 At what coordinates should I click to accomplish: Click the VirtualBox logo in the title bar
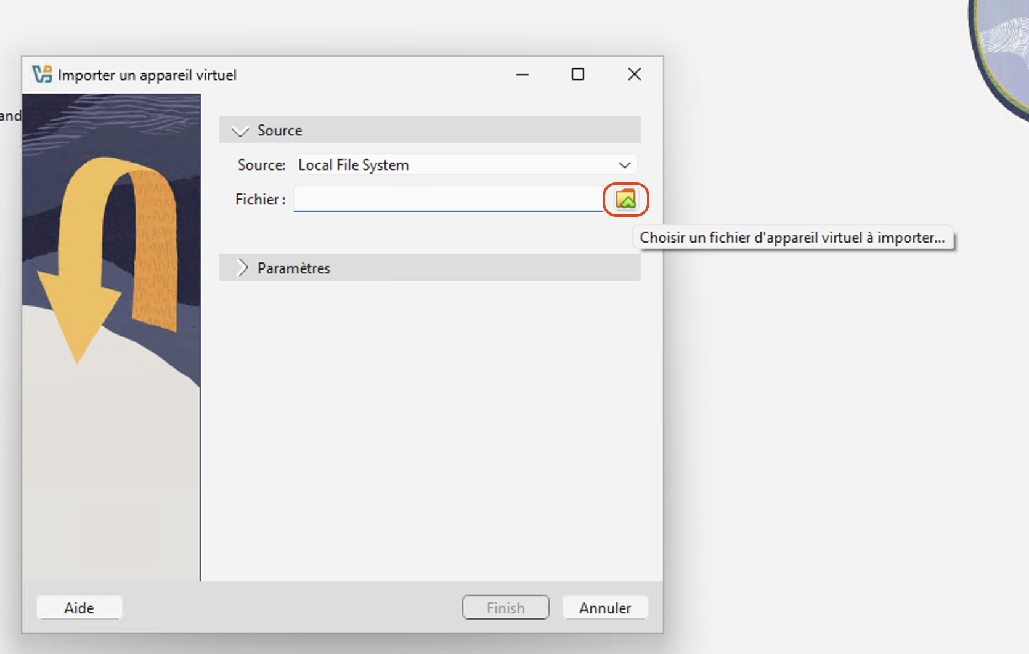click(42, 75)
